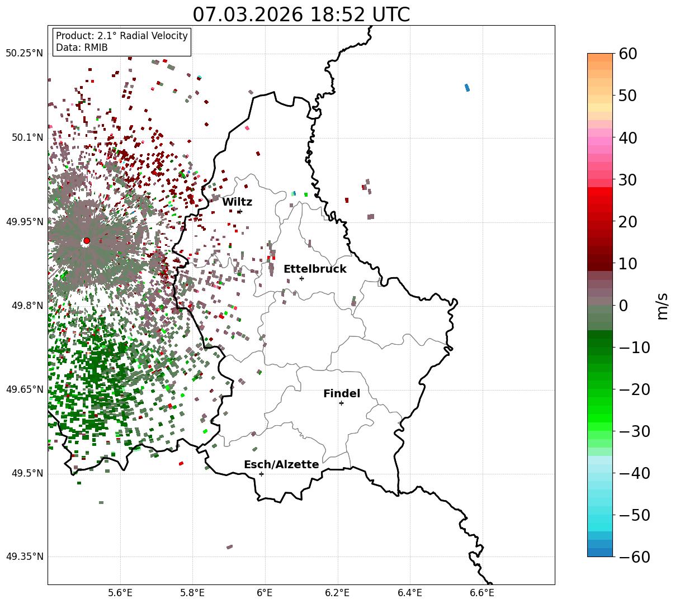Click the longitude label 6.4°E
The width and height of the screenshot is (675, 604).
tap(410, 593)
